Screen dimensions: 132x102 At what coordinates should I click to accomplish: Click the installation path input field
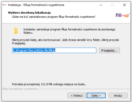(54, 50)
